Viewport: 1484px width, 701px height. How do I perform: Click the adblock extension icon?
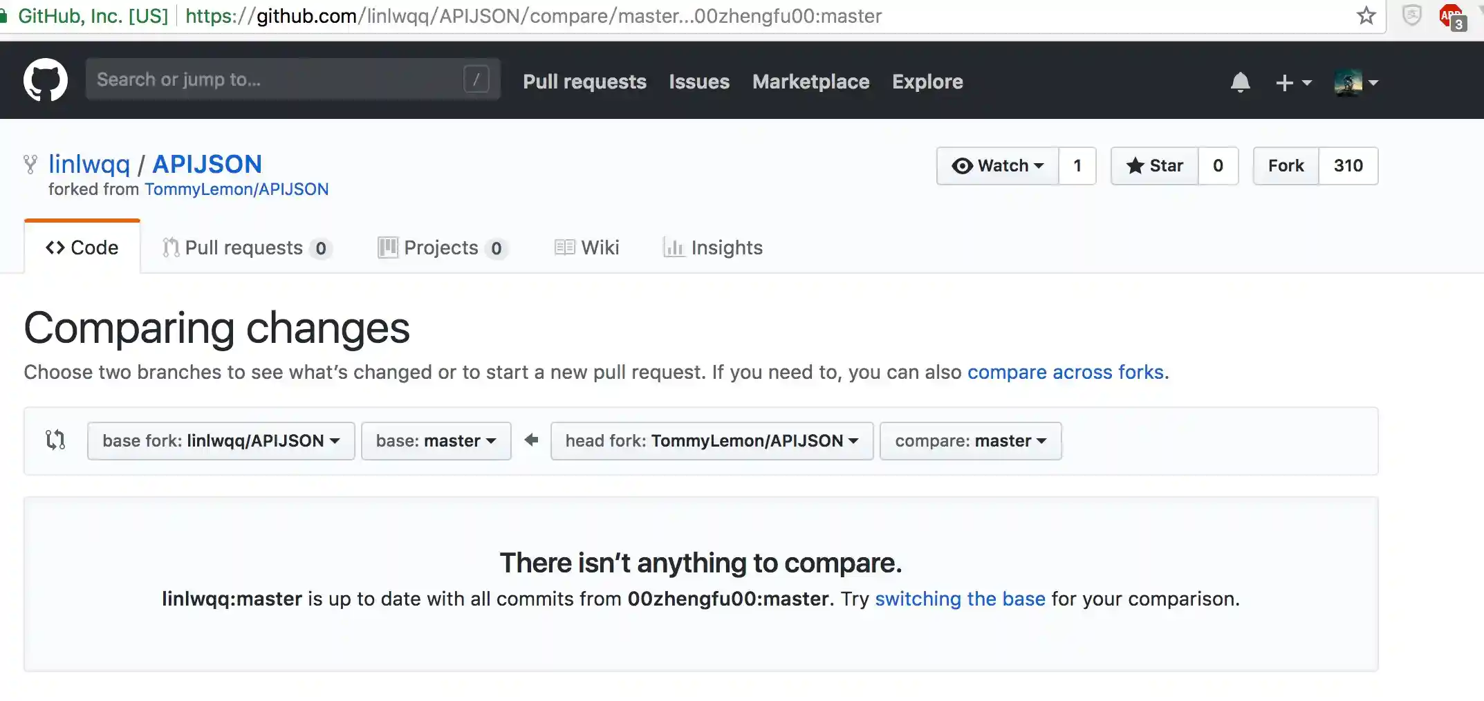(1451, 16)
